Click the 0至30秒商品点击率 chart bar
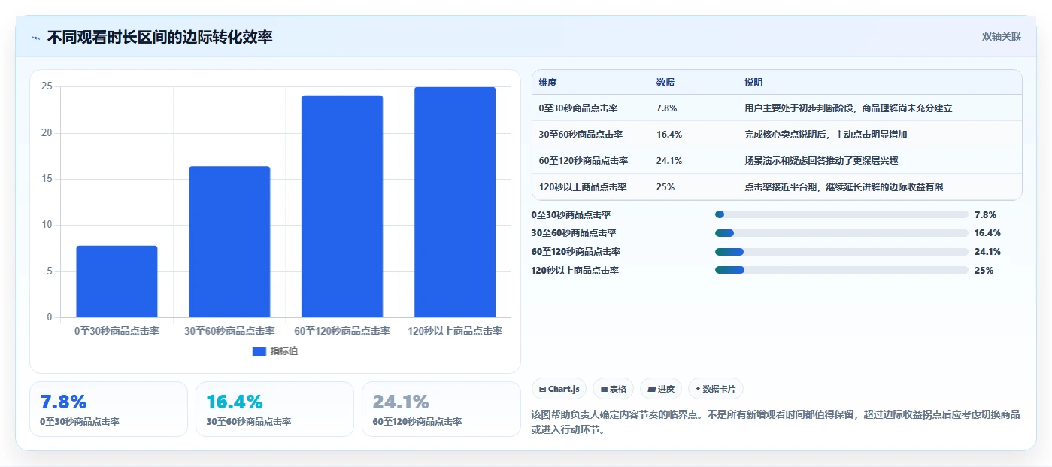Screen dimensions: 1052x467 coord(117,281)
